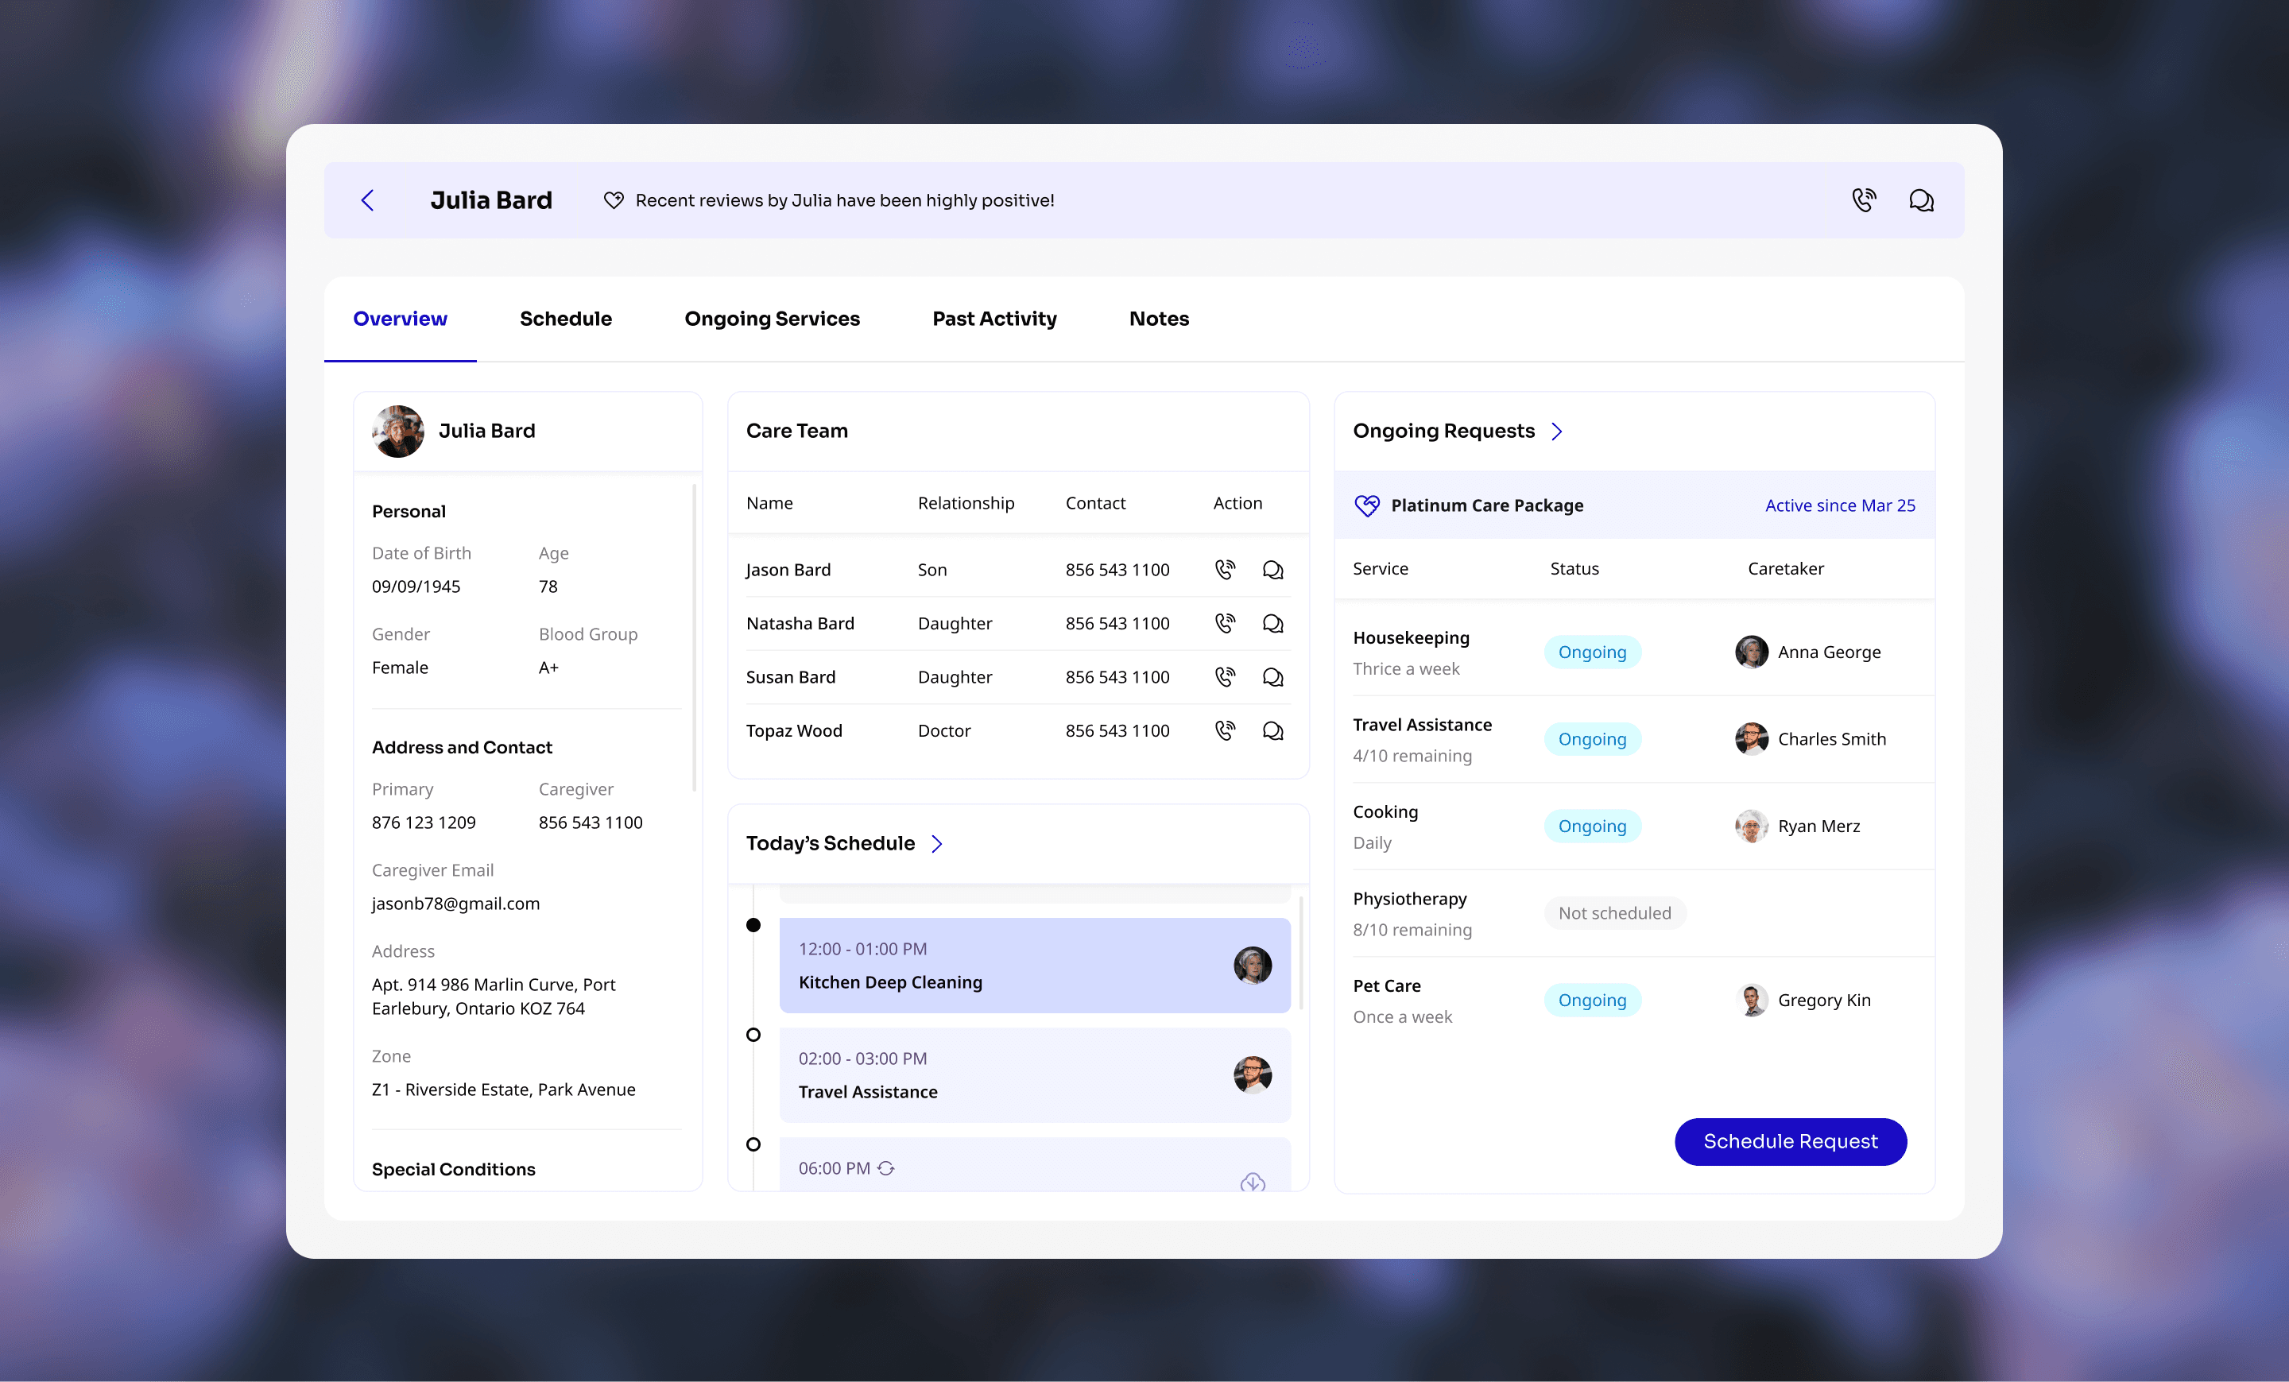Open chat from the header message icon

tap(1921, 200)
